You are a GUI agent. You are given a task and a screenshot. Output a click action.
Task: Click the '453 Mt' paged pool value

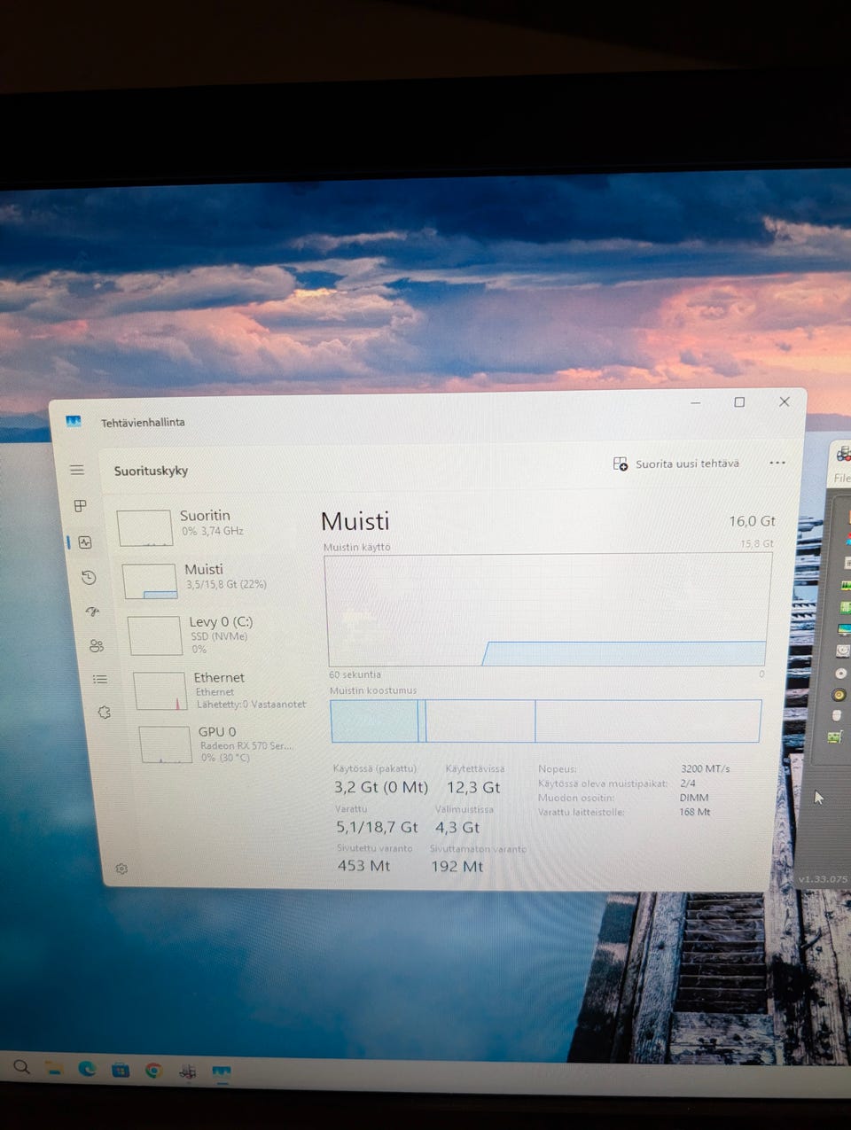tap(363, 866)
